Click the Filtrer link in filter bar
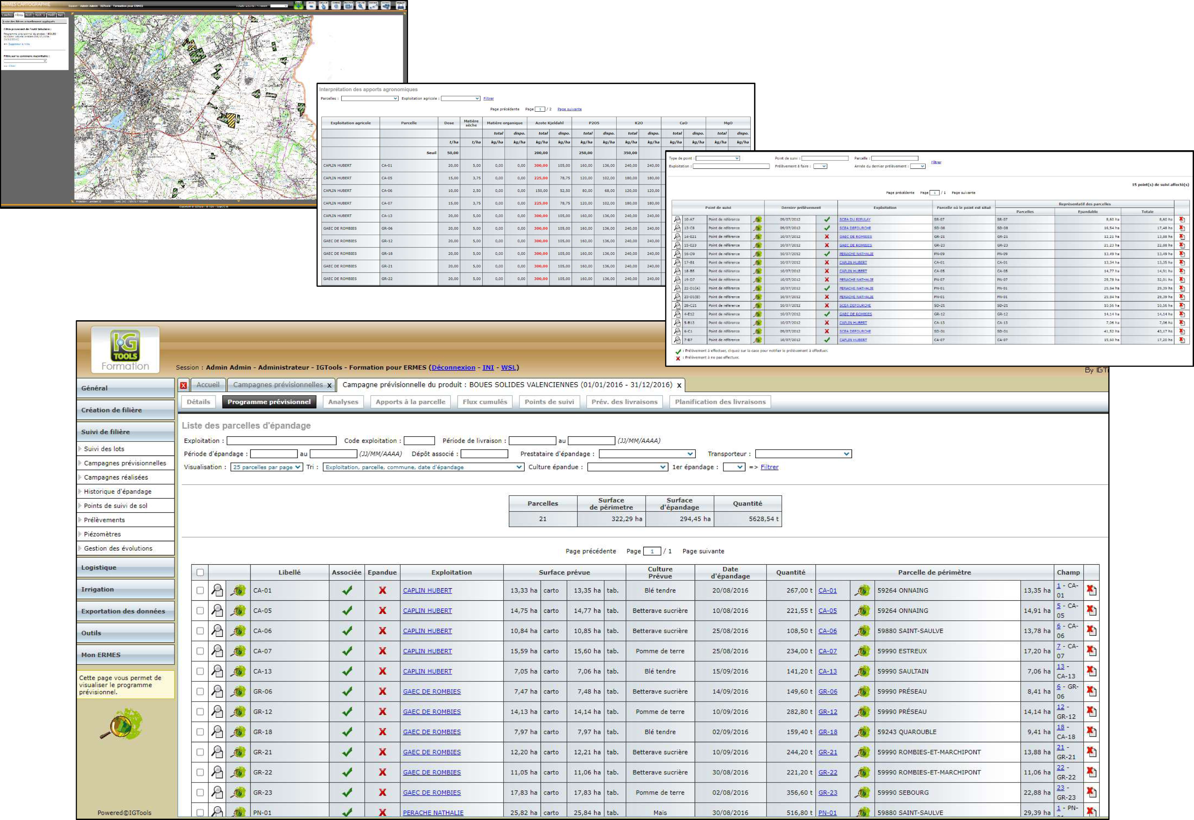The height and width of the screenshot is (820, 1194). click(x=769, y=467)
